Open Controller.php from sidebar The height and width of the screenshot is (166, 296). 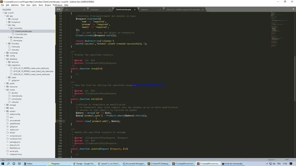[x=21, y=35]
